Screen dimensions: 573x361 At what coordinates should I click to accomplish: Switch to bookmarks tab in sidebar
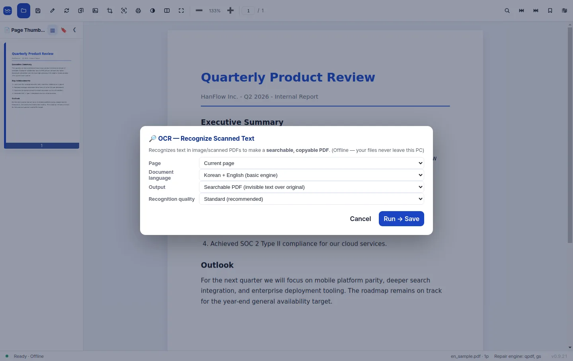pyautogui.click(x=64, y=30)
